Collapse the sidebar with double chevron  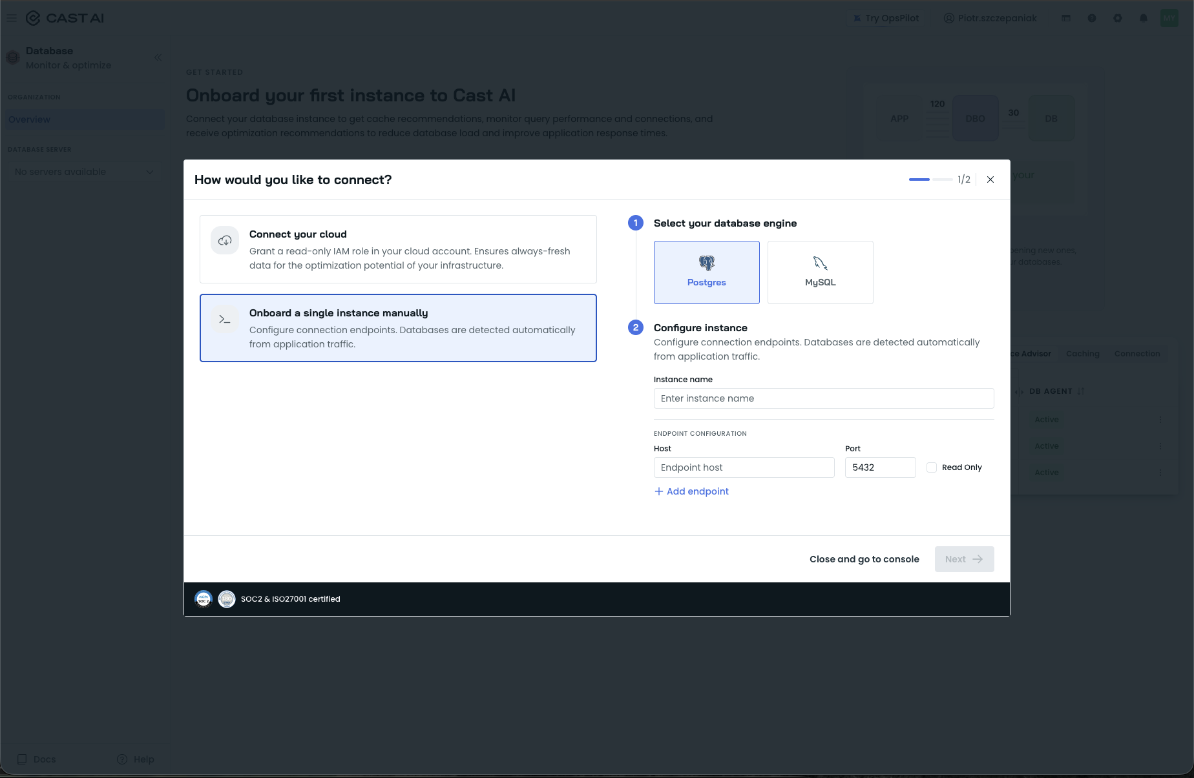158,57
